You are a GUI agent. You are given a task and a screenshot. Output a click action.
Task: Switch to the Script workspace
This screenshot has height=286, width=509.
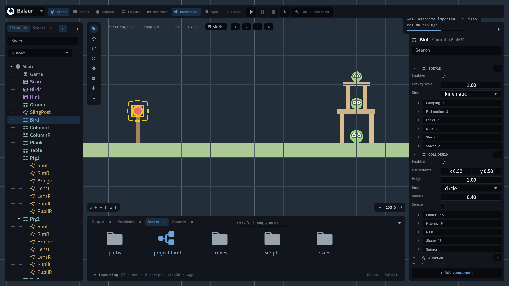point(81,12)
